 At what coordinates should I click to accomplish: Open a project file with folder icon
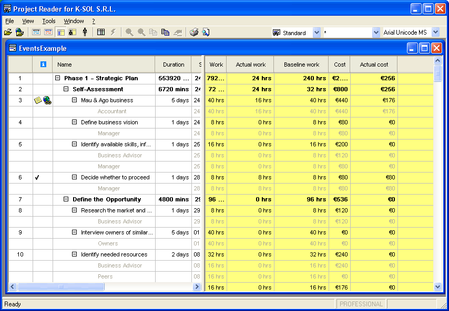tap(8, 33)
